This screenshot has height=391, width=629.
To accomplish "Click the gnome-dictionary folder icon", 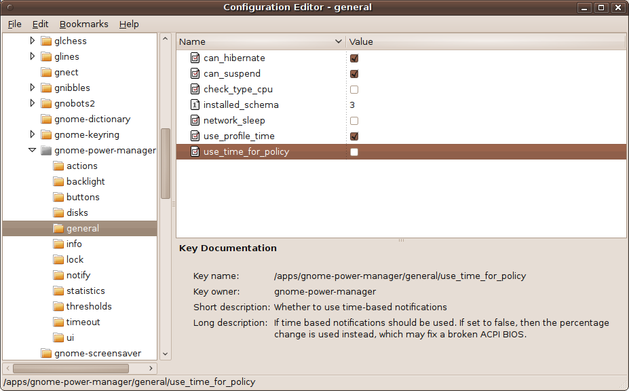I will pyautogui.click(x=47, y=119).
